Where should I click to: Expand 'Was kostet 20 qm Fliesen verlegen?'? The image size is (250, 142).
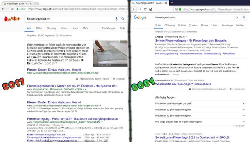[200, 116]
